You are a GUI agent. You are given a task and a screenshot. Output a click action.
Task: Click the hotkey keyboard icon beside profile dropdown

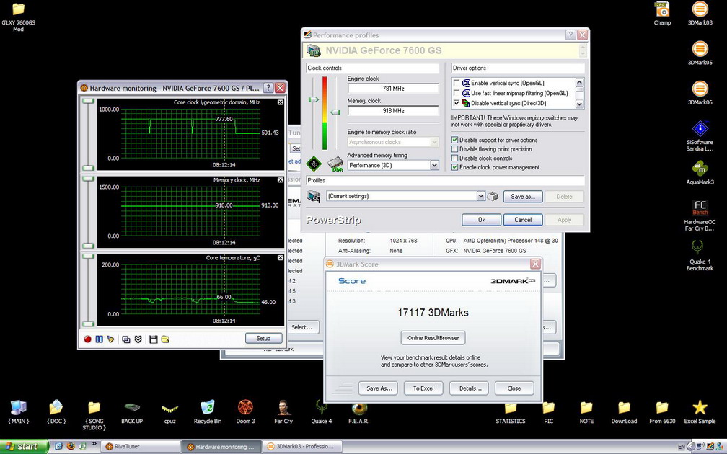click(x=493, y=196)
